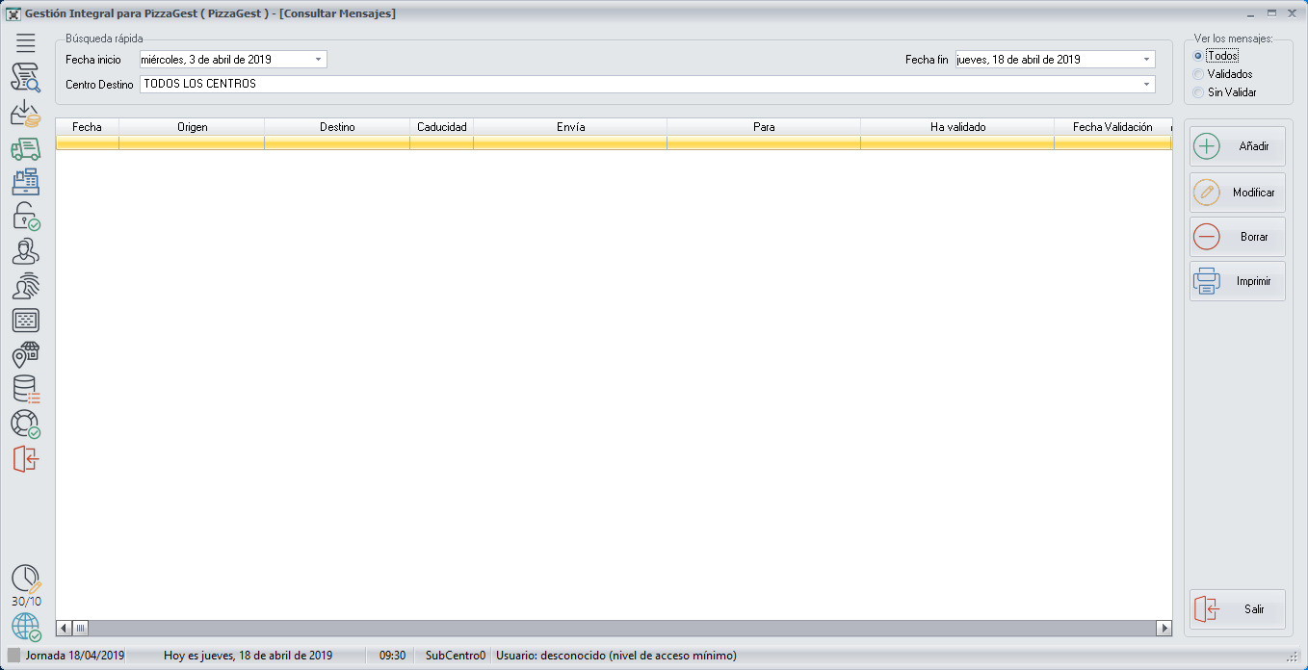Open the Centro Destino dropdown
The image size is (1308, 670).
tap(1146, 85)
